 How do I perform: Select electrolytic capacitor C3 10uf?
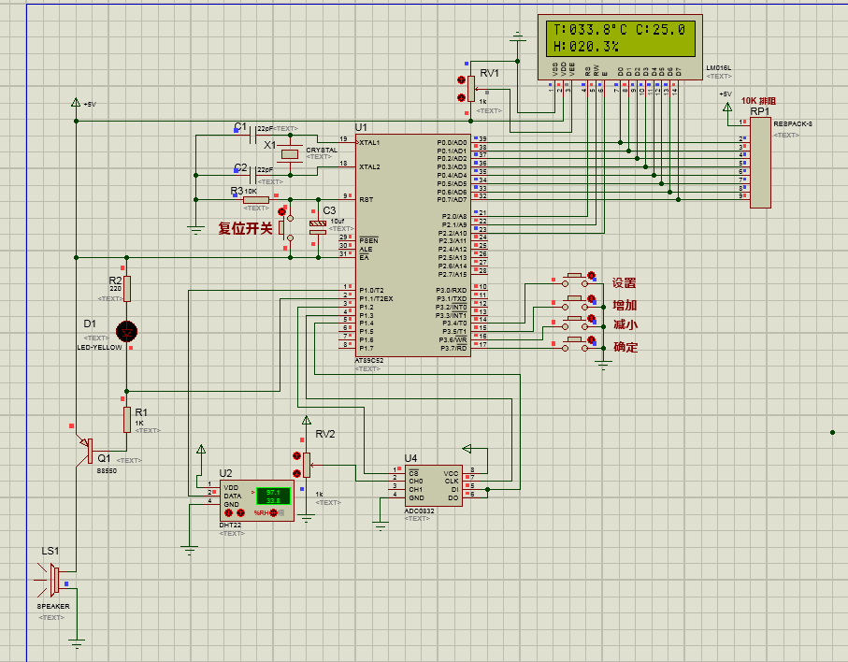pyautogui.click(x=318, y=228)
